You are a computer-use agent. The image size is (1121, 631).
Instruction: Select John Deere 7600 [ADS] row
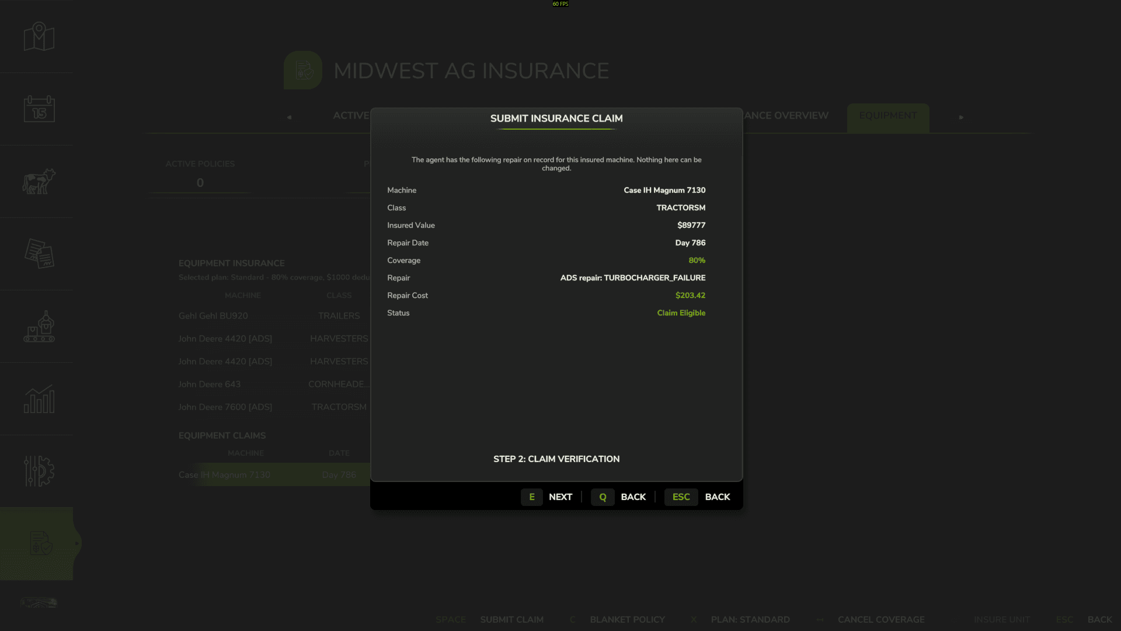tap(274, 407)
